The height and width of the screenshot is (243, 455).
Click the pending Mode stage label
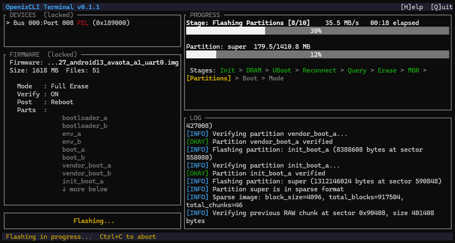pos(276,78)
